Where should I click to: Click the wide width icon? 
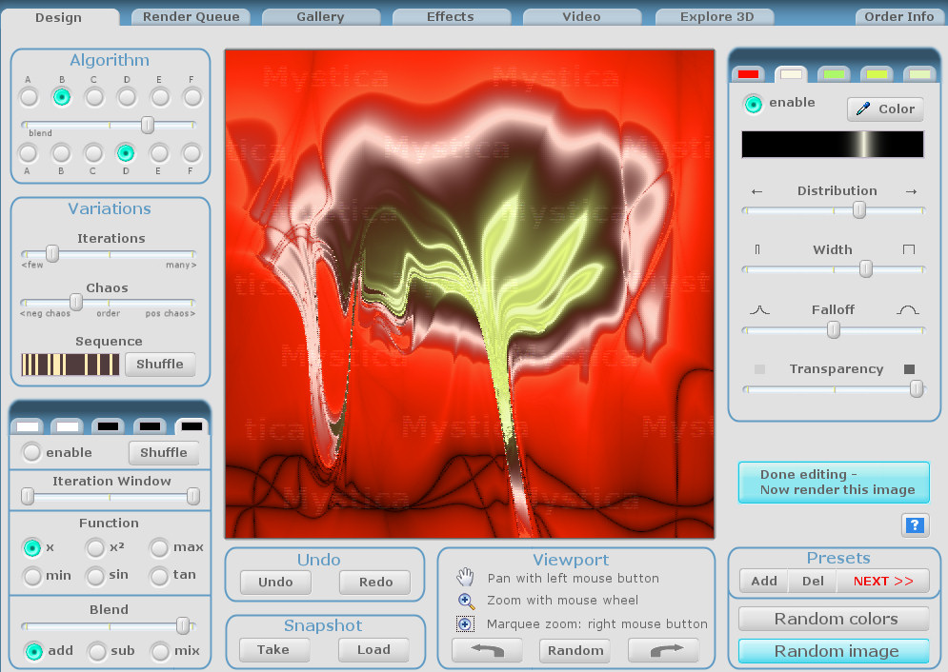tap(909, 249)
